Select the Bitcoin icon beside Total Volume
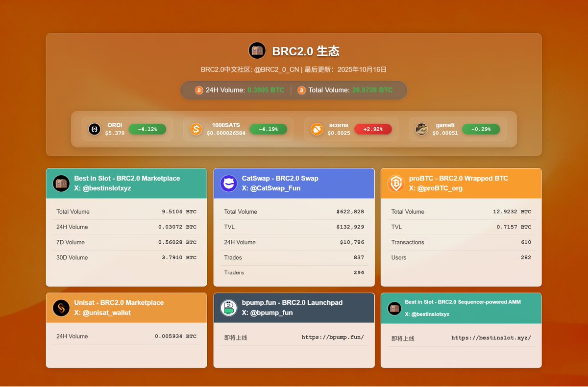This screenshot has height=387, width=588. (301, 91)
